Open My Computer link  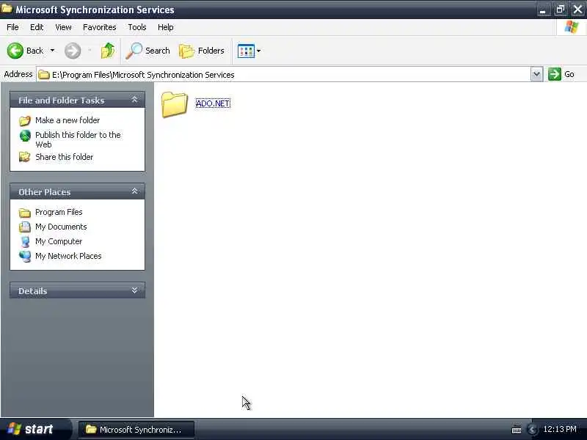click(59, 241)
